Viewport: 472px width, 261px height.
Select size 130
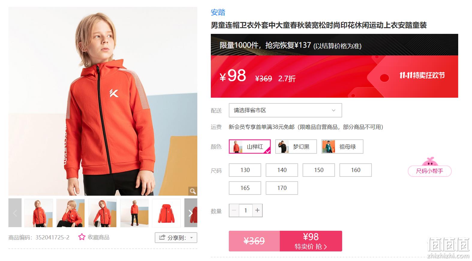pyautogui.click(x=245, y=170)
